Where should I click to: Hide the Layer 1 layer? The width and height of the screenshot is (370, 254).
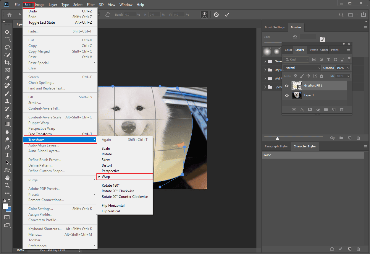[x=286, y=95]
